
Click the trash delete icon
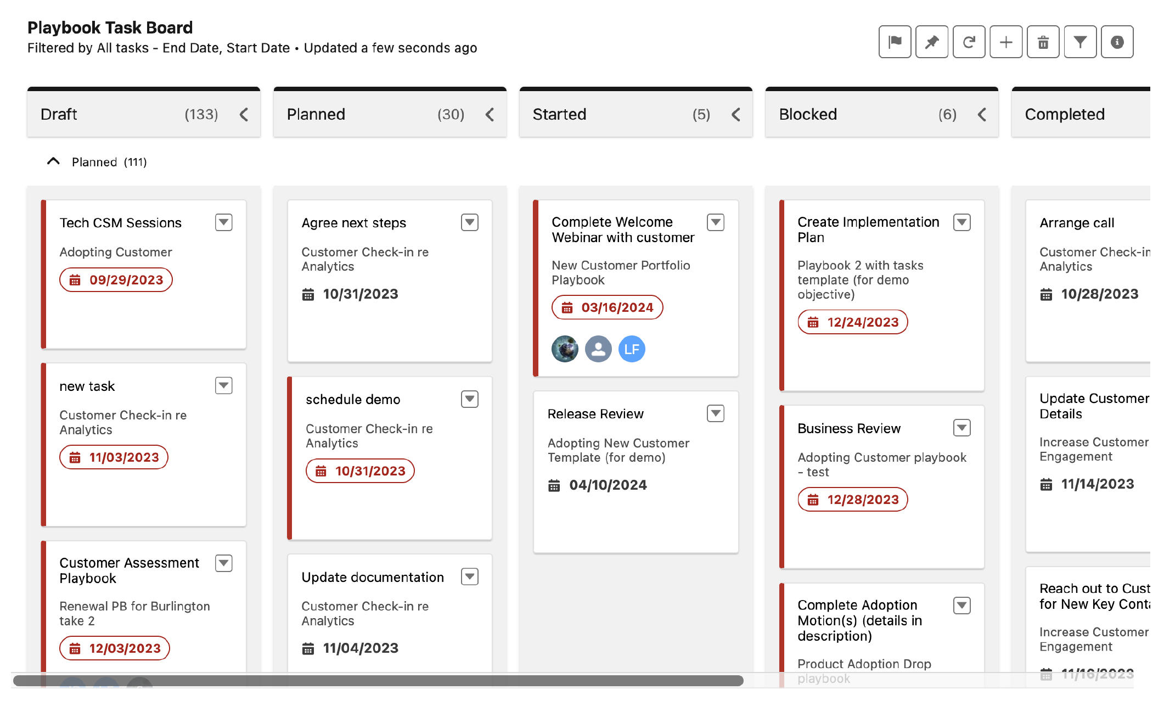click(x=1043, y=42)
